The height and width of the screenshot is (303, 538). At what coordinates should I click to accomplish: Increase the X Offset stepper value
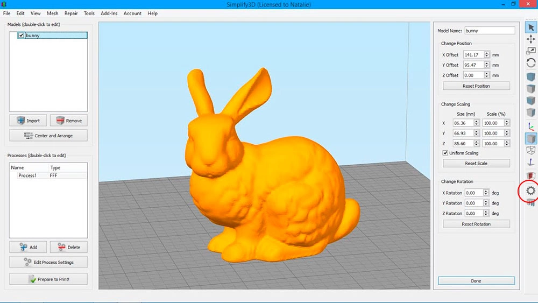point(486,53)
